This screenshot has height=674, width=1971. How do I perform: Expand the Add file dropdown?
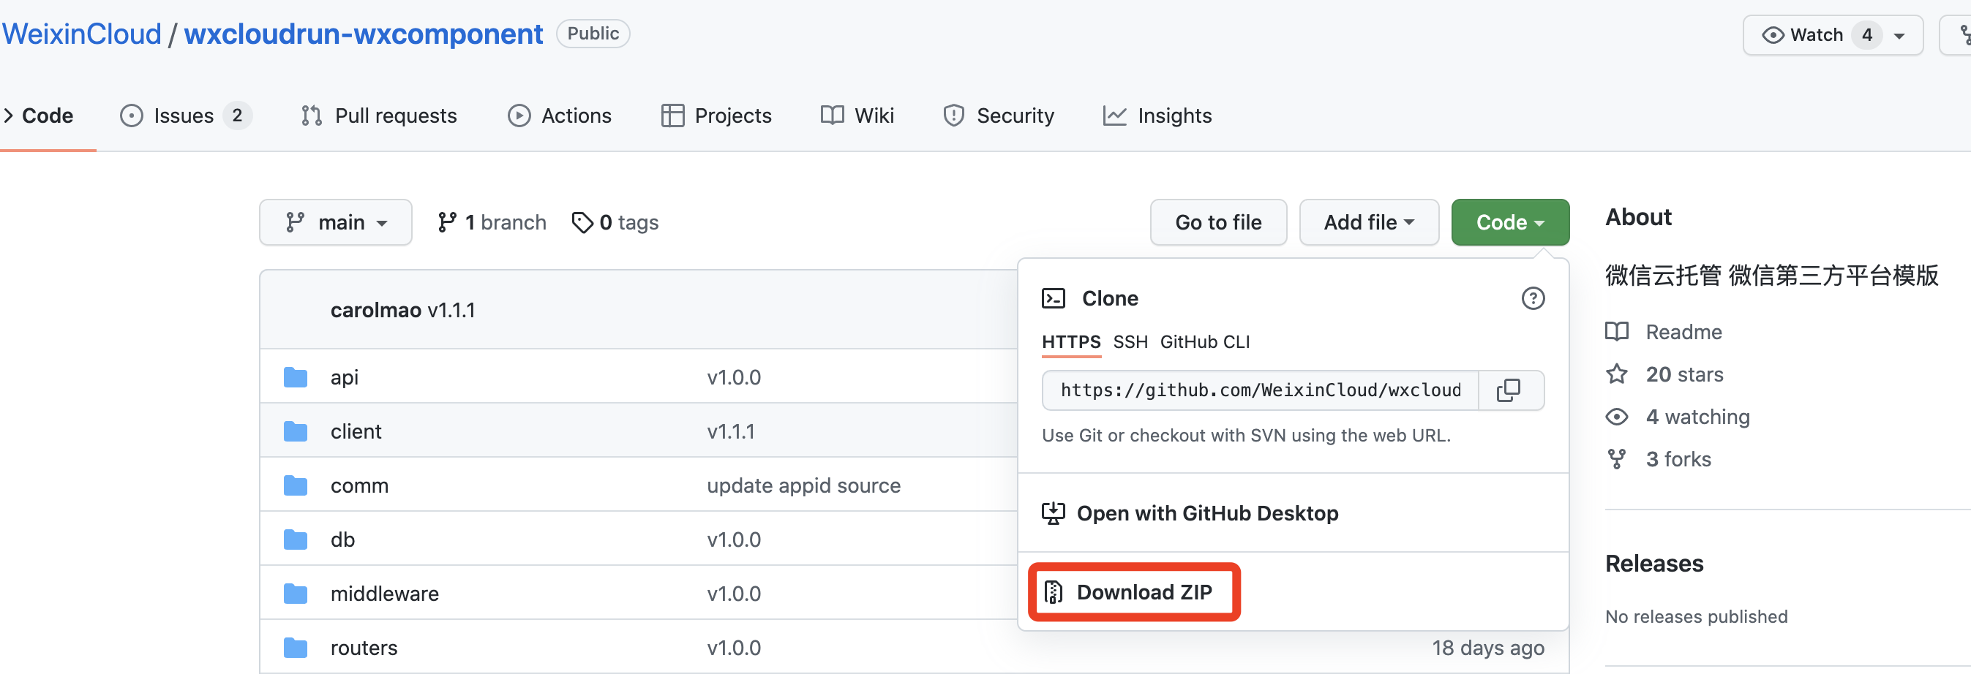[x=1369, y=222]
